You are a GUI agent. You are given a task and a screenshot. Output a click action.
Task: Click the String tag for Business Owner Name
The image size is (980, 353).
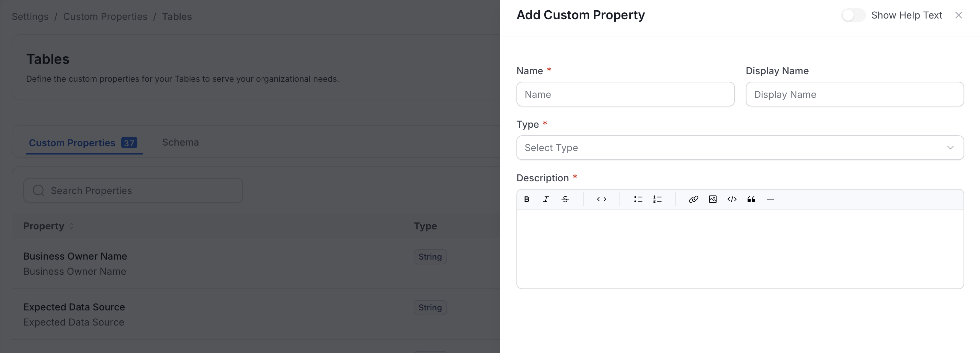(430, 257)
